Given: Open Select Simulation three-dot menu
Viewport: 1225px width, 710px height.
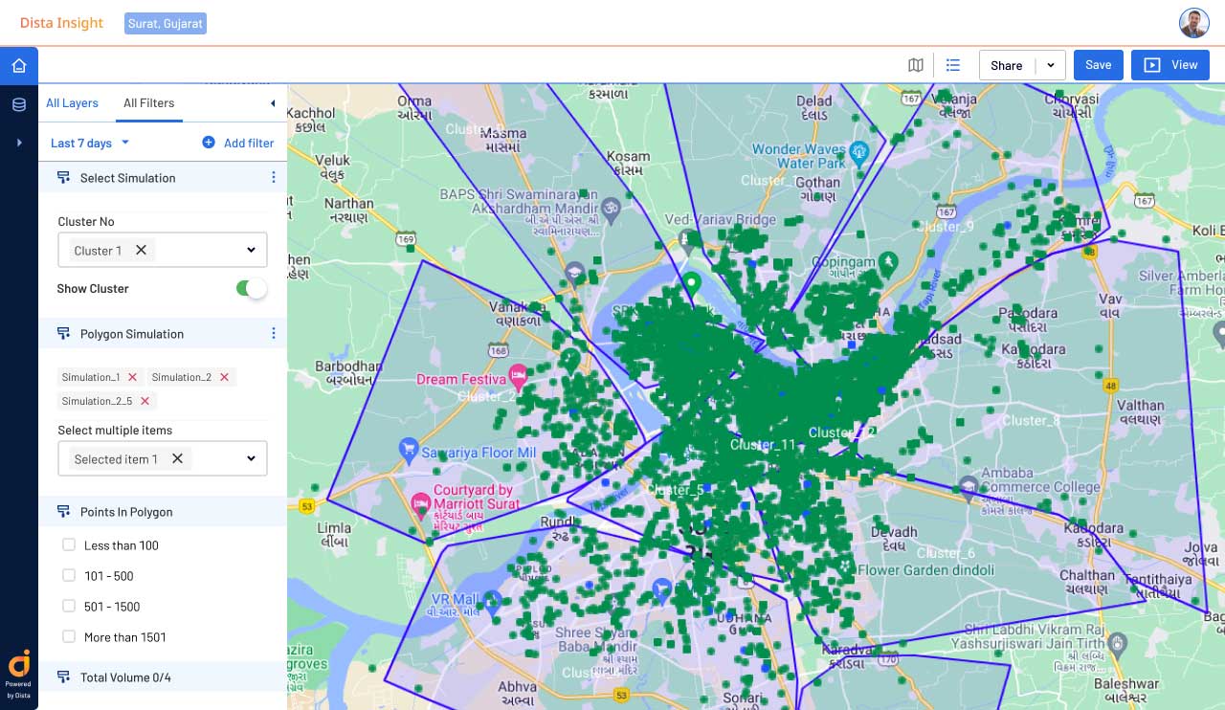Looking at the screenshot, I should click(274, 178).
